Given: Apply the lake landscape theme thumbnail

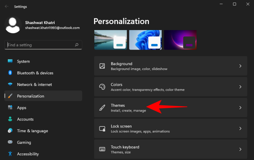Looking at the screenshot, I should [110, 40].
